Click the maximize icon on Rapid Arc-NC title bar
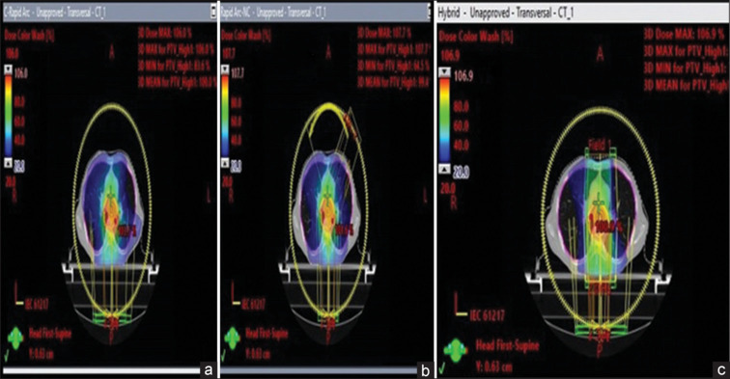The width and height of the screenshot is (730, 379). pyautogui.click(x=430, y=13)
